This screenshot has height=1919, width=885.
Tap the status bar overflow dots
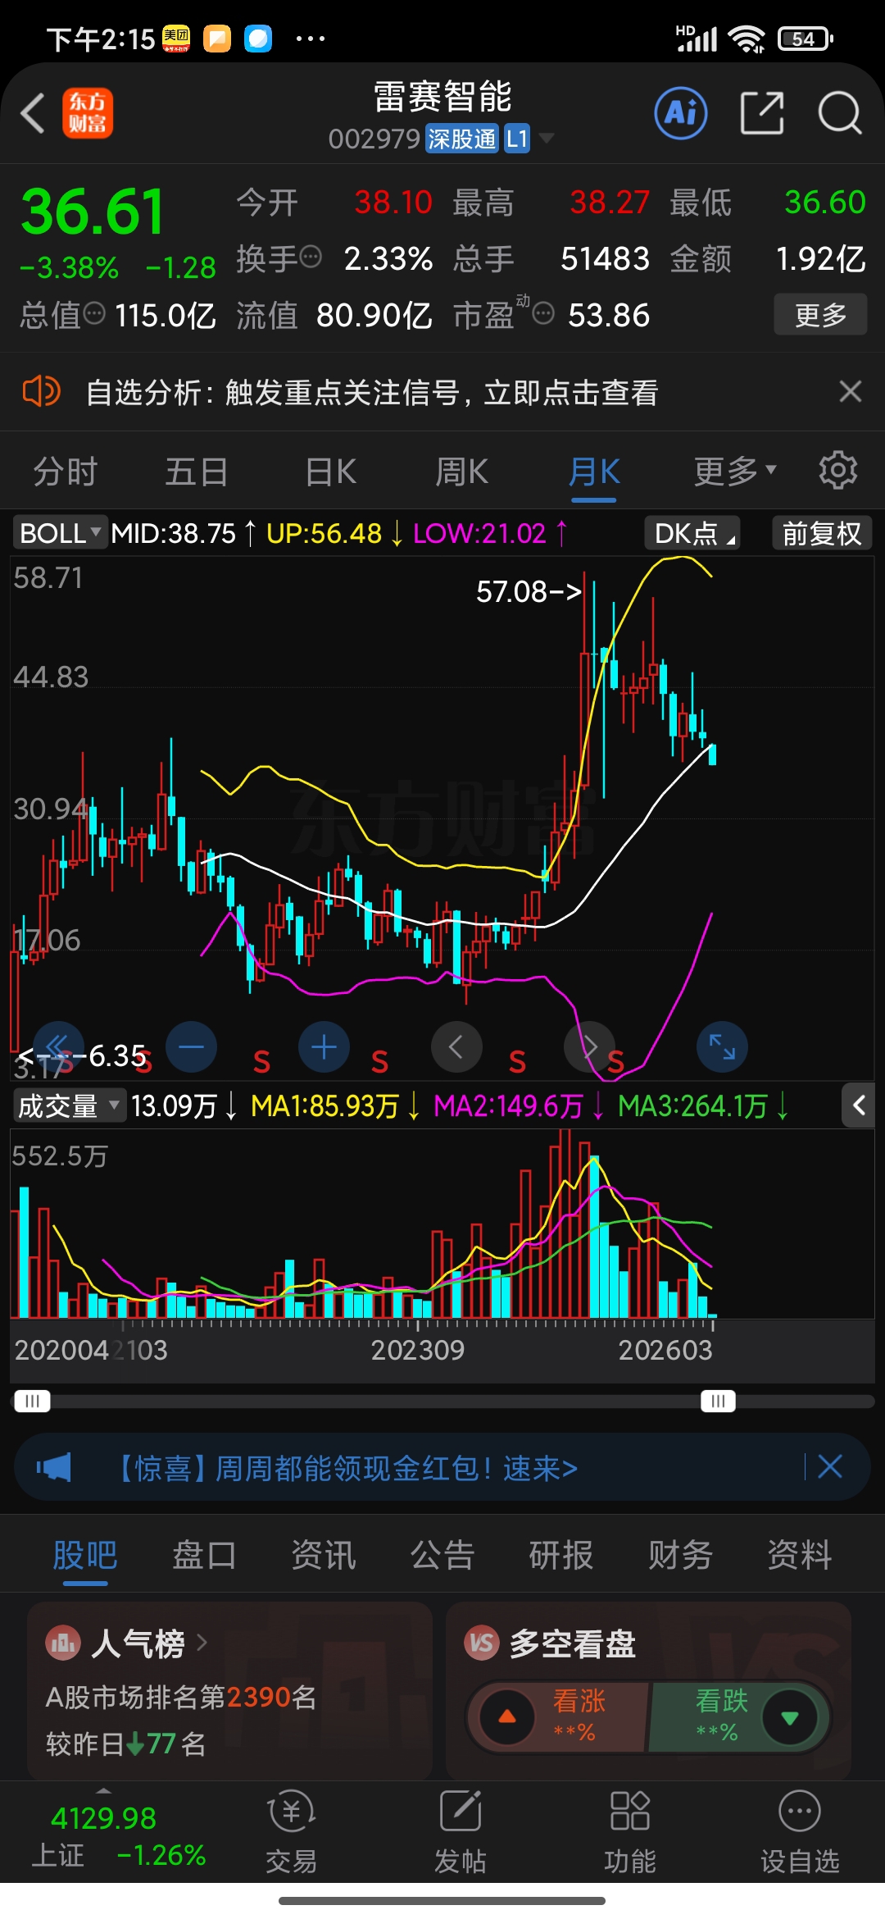pos(310,38)
